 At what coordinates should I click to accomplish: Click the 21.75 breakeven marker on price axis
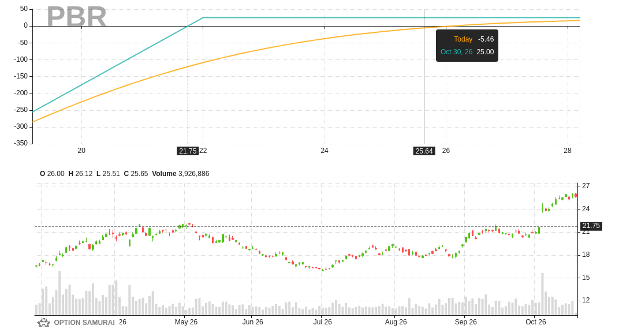188,151
